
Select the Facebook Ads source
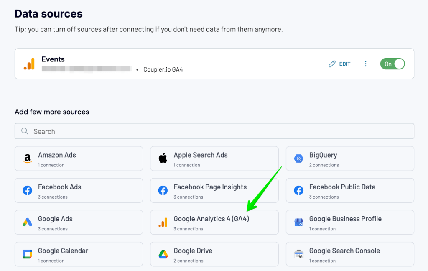point(79,190)
